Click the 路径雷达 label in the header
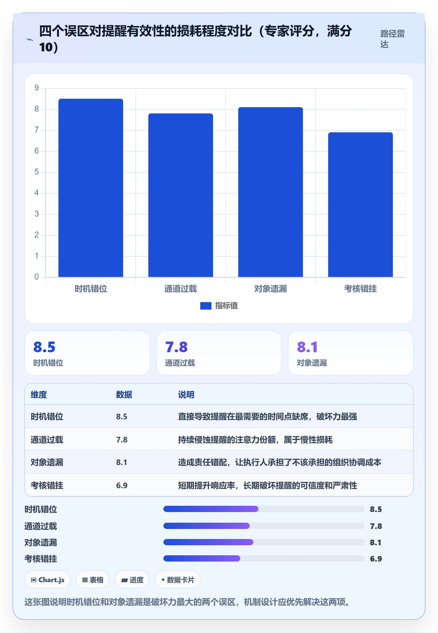The width and height of the screenshot is (438, 633). (392, 39)
